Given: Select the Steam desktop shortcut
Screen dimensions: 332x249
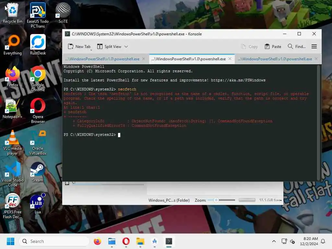Looking at the screenshot, I should pos(38,172).
